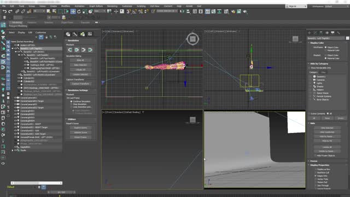Collapse Bone001 Left Thigh tree node

pos(13,48)
